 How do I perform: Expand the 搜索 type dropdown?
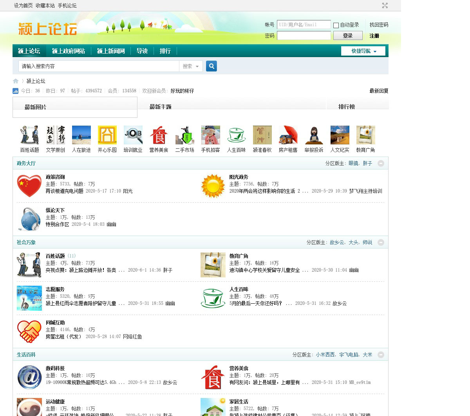[x=191, y=67]
